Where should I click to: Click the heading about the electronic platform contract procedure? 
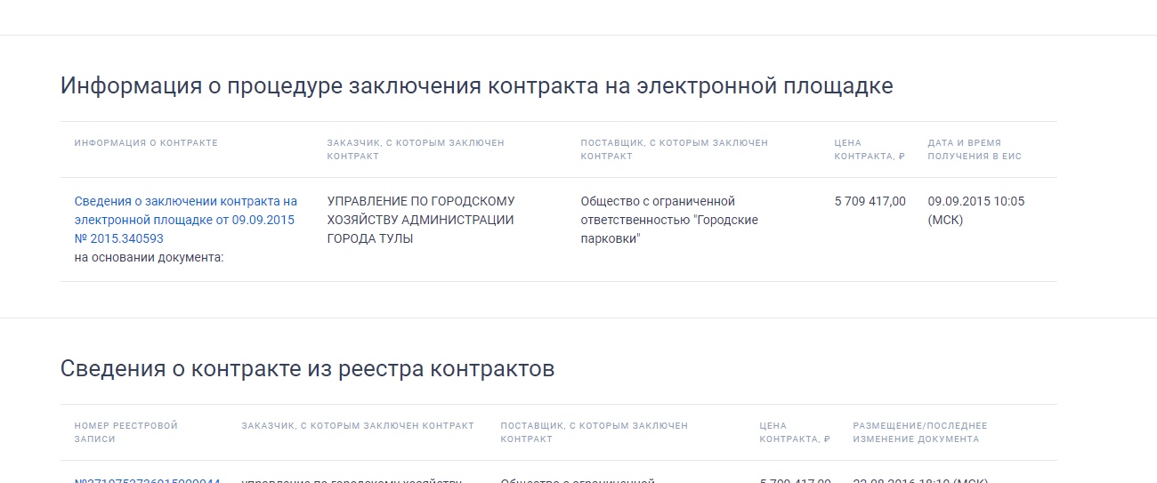[x=476, y=86]
